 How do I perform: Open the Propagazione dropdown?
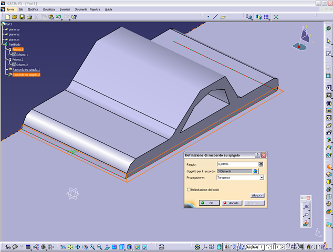(262, 177)
